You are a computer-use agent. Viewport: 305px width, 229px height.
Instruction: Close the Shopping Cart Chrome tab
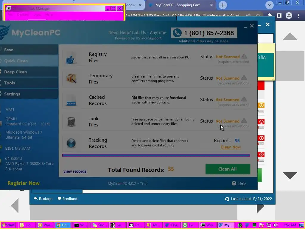click(x=211, y=5)
